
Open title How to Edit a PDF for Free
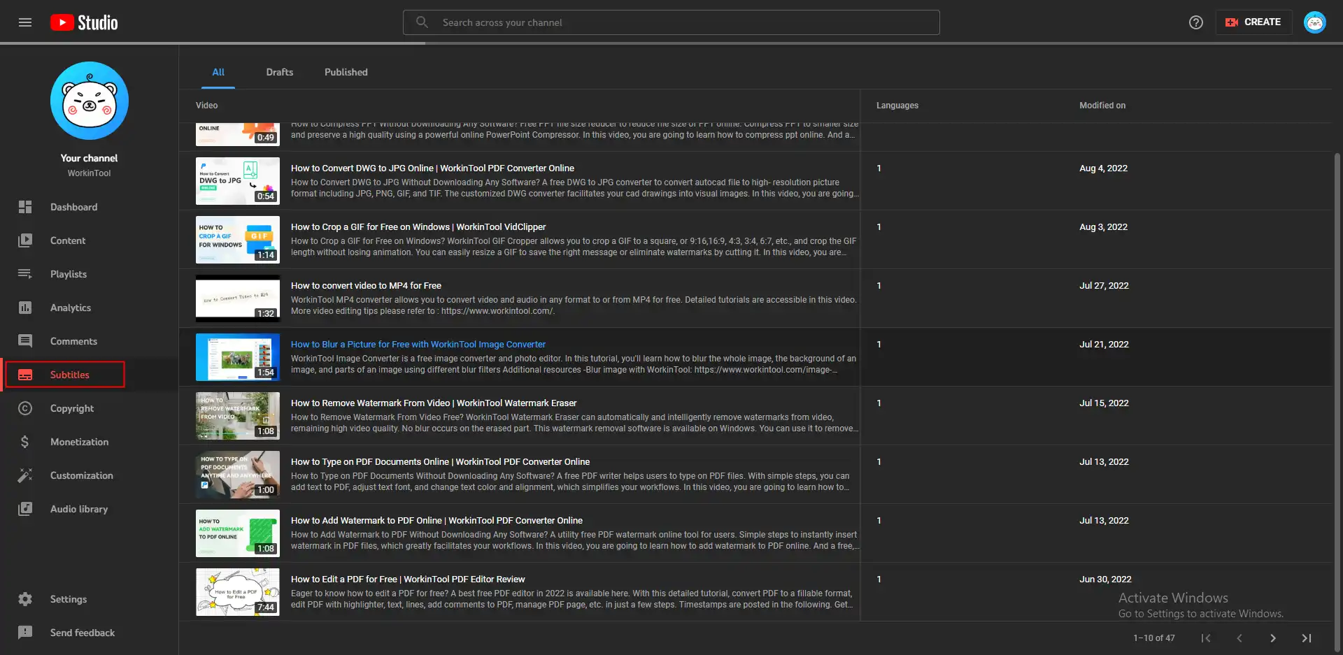pos(408,580)
